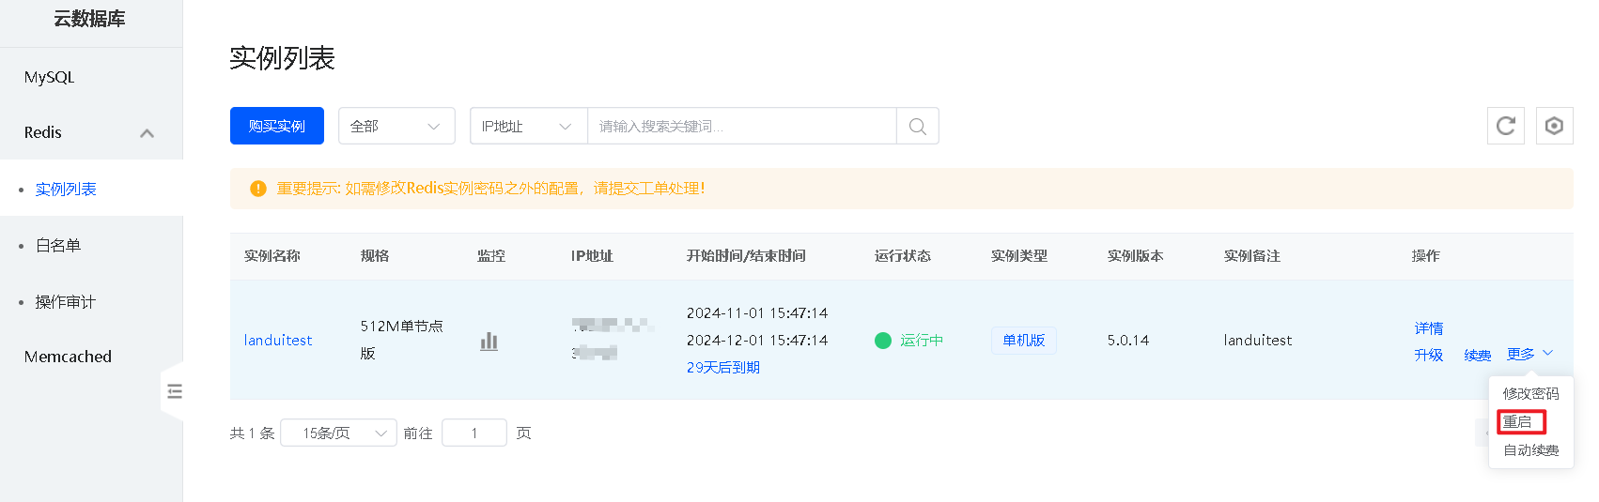This screenshot has height=502, width=1599.
Task: Choose 自动续费 in the dropdown menu
Action: (x=1530, y=450)
